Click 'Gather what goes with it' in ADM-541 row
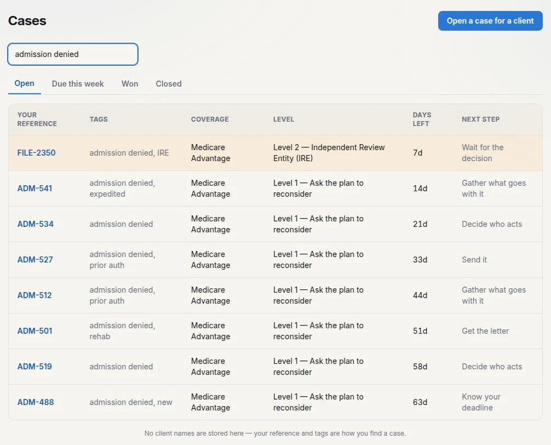Image resolution: width=551 pixels, height=445 pixels. pyautogui.click(x=493, y=189)
